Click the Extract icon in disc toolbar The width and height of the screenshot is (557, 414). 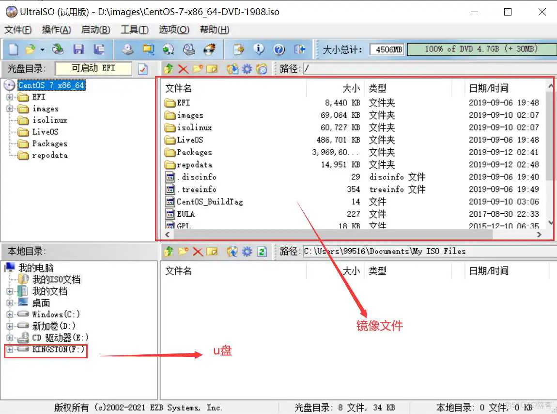tap(232, 69)
